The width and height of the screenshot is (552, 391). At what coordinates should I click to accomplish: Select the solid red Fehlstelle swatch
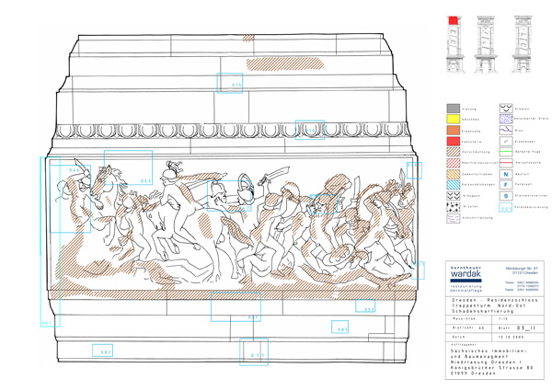point(452,142)
